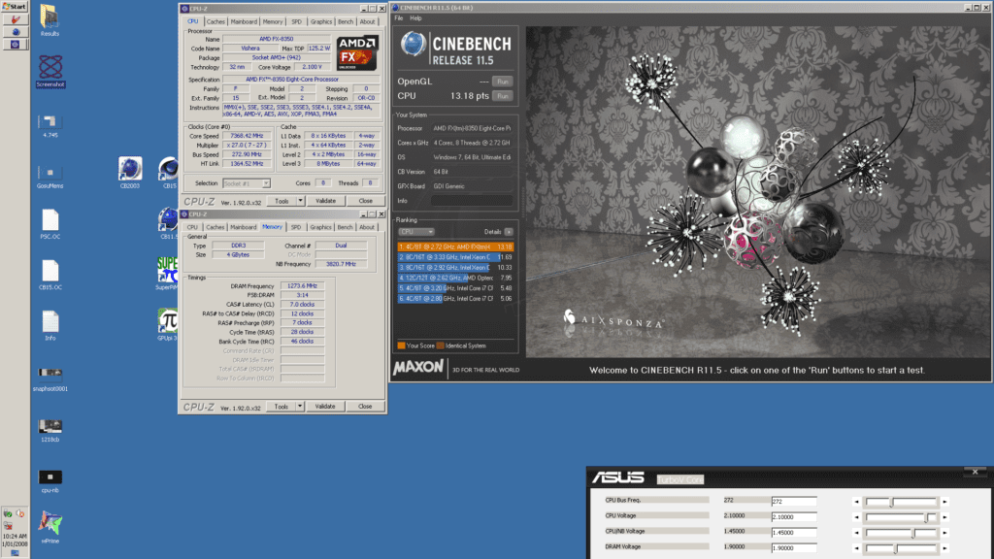Run the Cinebench OpenGL test
Image resolution: width=994 pixels, height=559 pixels.
[x=503, y=82]
